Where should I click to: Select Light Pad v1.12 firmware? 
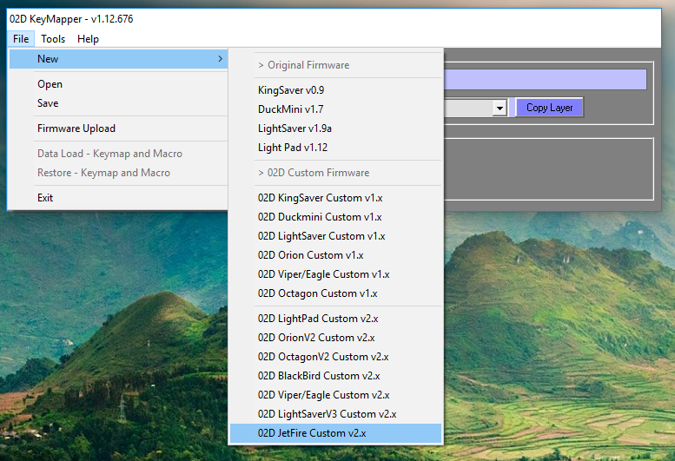pyautogui.click(x=293, y=148)
